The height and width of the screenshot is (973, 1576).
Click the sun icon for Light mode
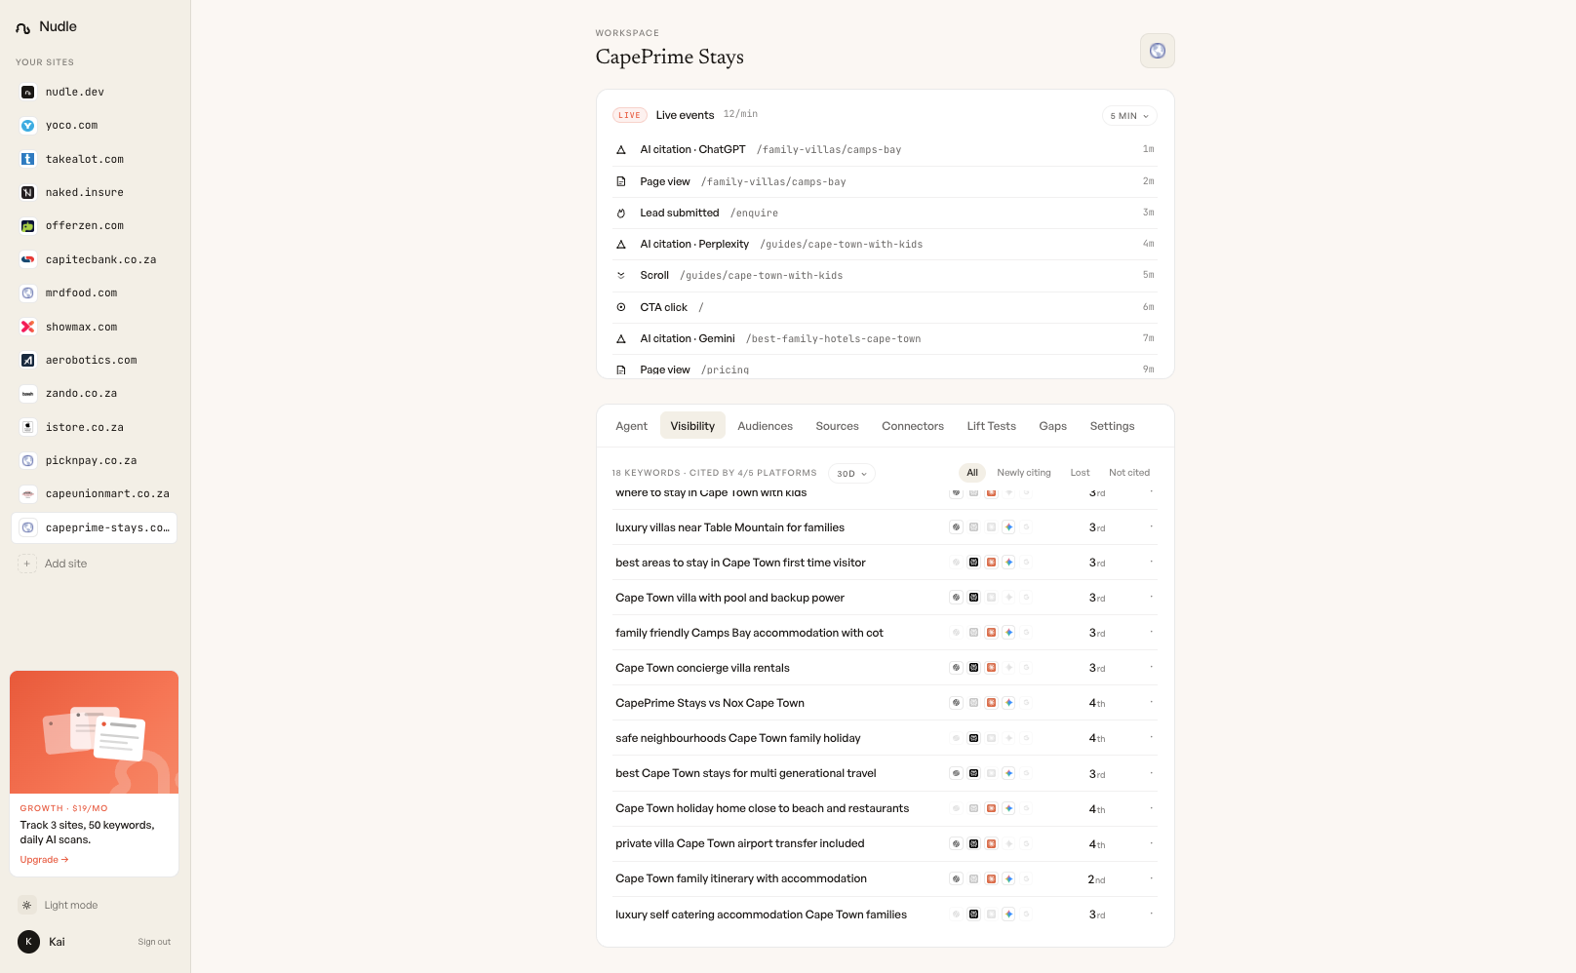pyautogui.click(x=27, y=905)
